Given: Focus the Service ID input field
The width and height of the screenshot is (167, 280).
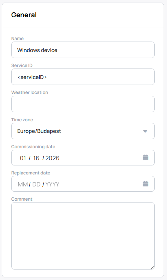Looking at the screenshot, I should pos(83,77).
